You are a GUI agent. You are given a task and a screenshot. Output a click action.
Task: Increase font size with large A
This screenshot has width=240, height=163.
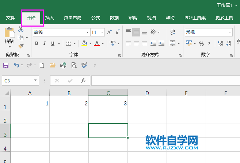tap(109, 32)
